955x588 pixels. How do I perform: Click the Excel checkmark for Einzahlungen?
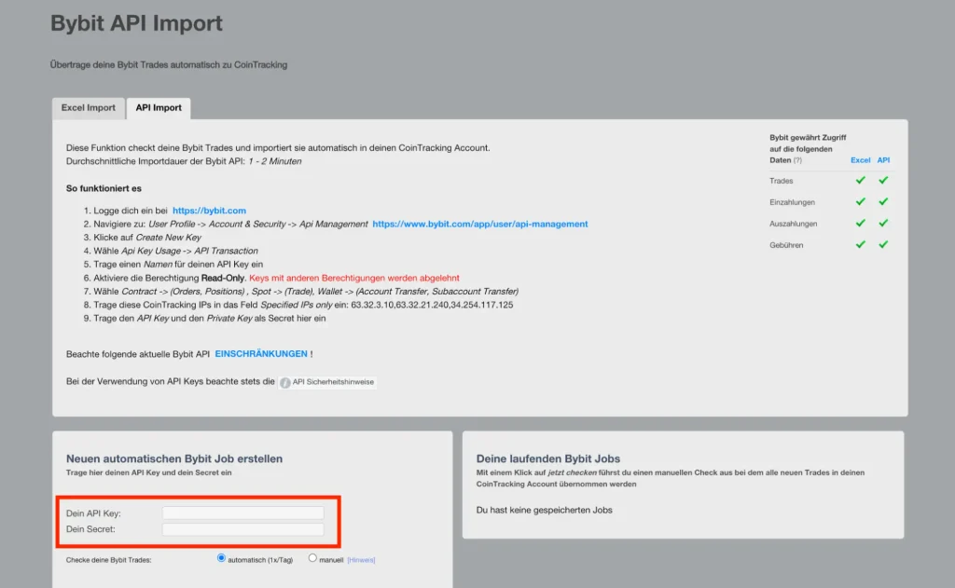coord(861,202)
